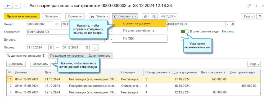Add document to favorites with star icon
This screenshot has height=104, width=271.
pos(25,6)
